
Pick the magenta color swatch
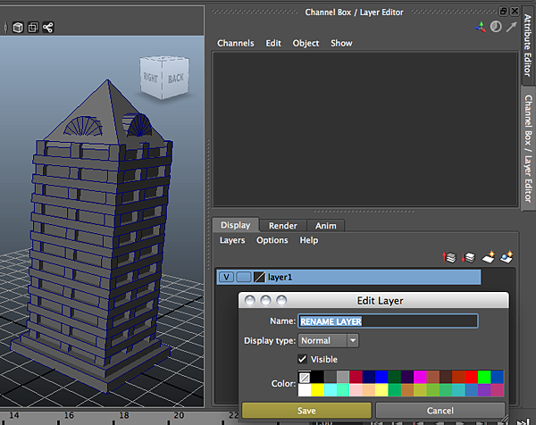coord(420,377)
